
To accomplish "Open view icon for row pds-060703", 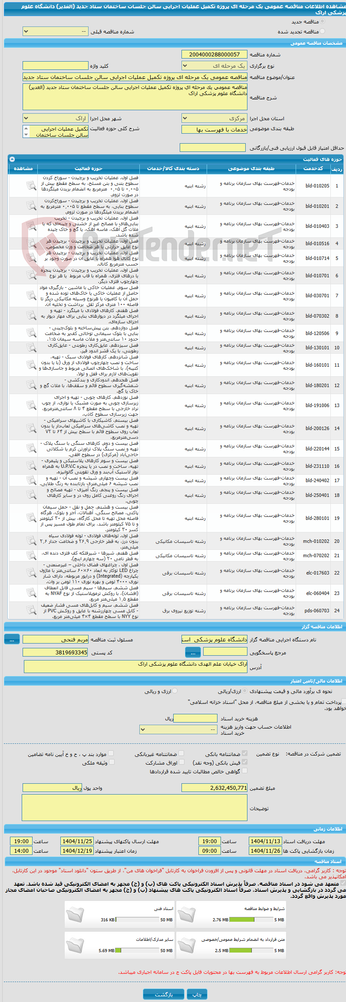I will [31, 611].
